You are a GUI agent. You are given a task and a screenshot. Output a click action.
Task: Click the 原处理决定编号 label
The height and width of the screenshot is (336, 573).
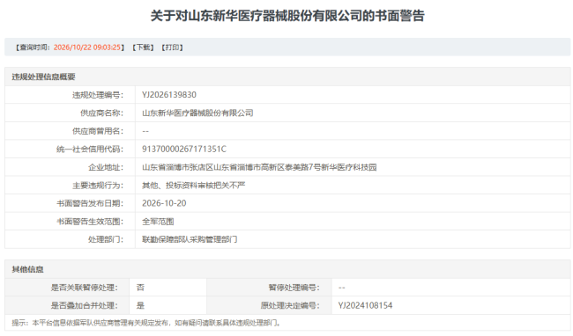click(290, 305)
